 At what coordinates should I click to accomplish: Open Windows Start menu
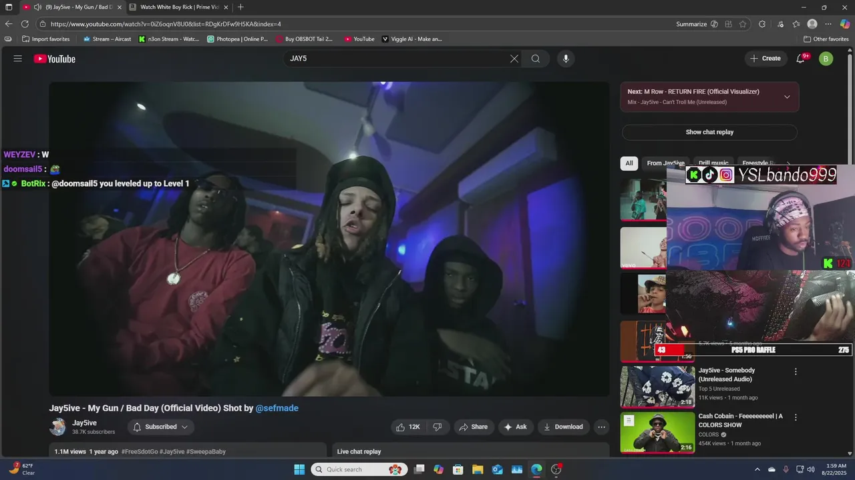click(x=299, y=469)
